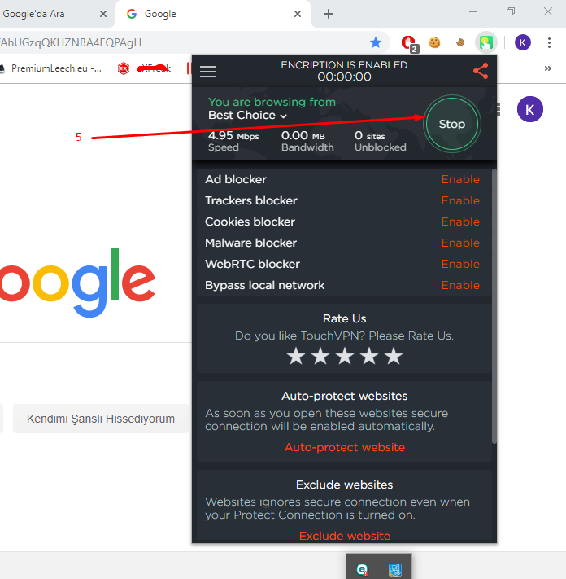Stop the VPN connection

click(x=451, y=124)
